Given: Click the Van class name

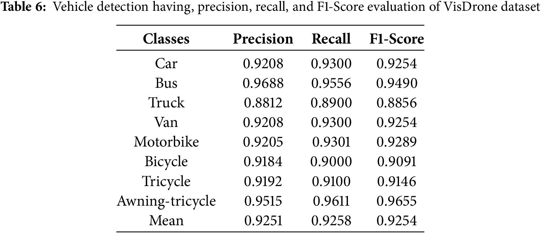Looking at the screenshot, I should [x=166, y=122].
